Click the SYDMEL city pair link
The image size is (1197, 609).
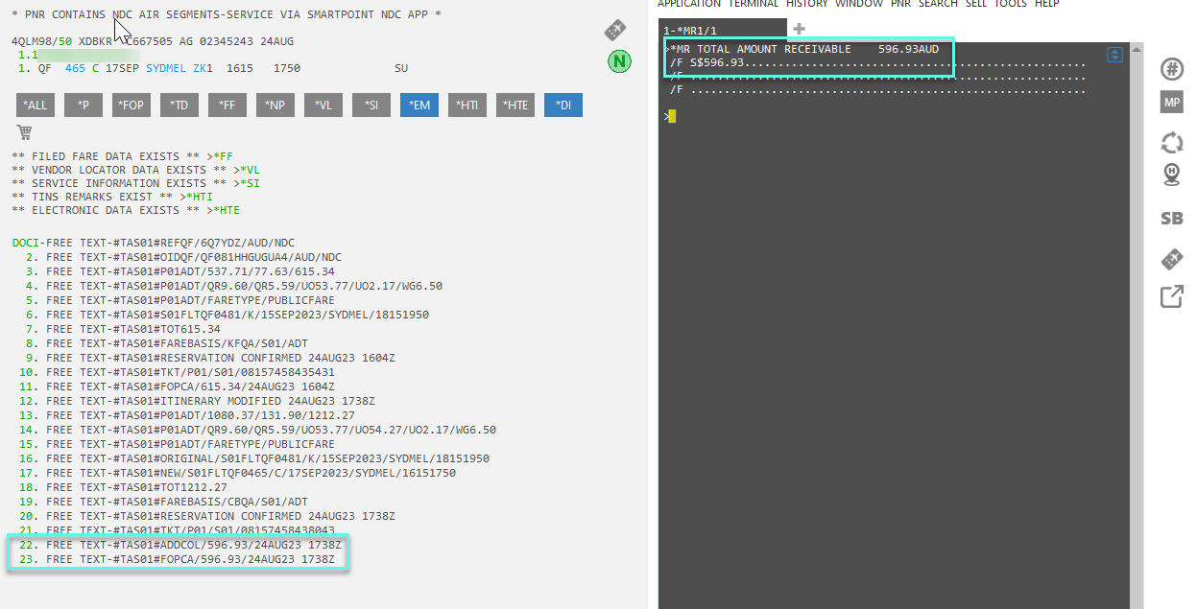point(166,69)
